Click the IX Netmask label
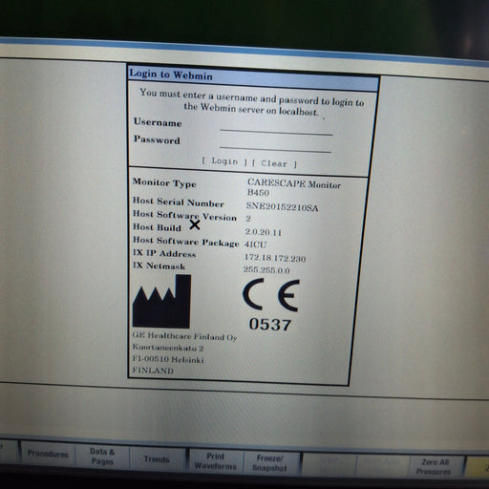The image size is (489, 489). (x=159, y=266)
